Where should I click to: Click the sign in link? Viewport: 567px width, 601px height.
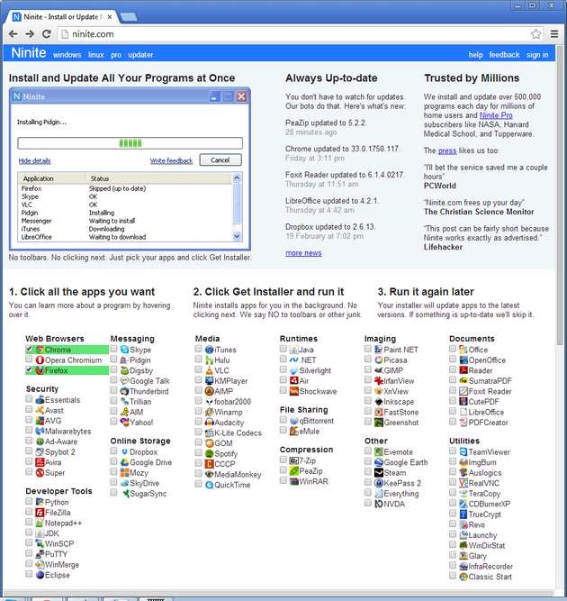[537, 55]
